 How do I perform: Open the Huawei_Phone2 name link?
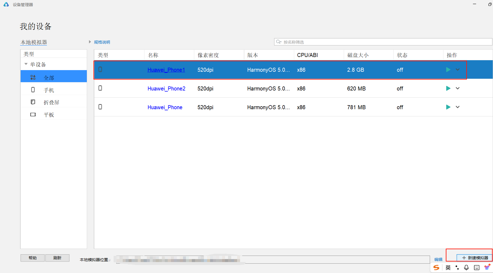tap(166, 89)
